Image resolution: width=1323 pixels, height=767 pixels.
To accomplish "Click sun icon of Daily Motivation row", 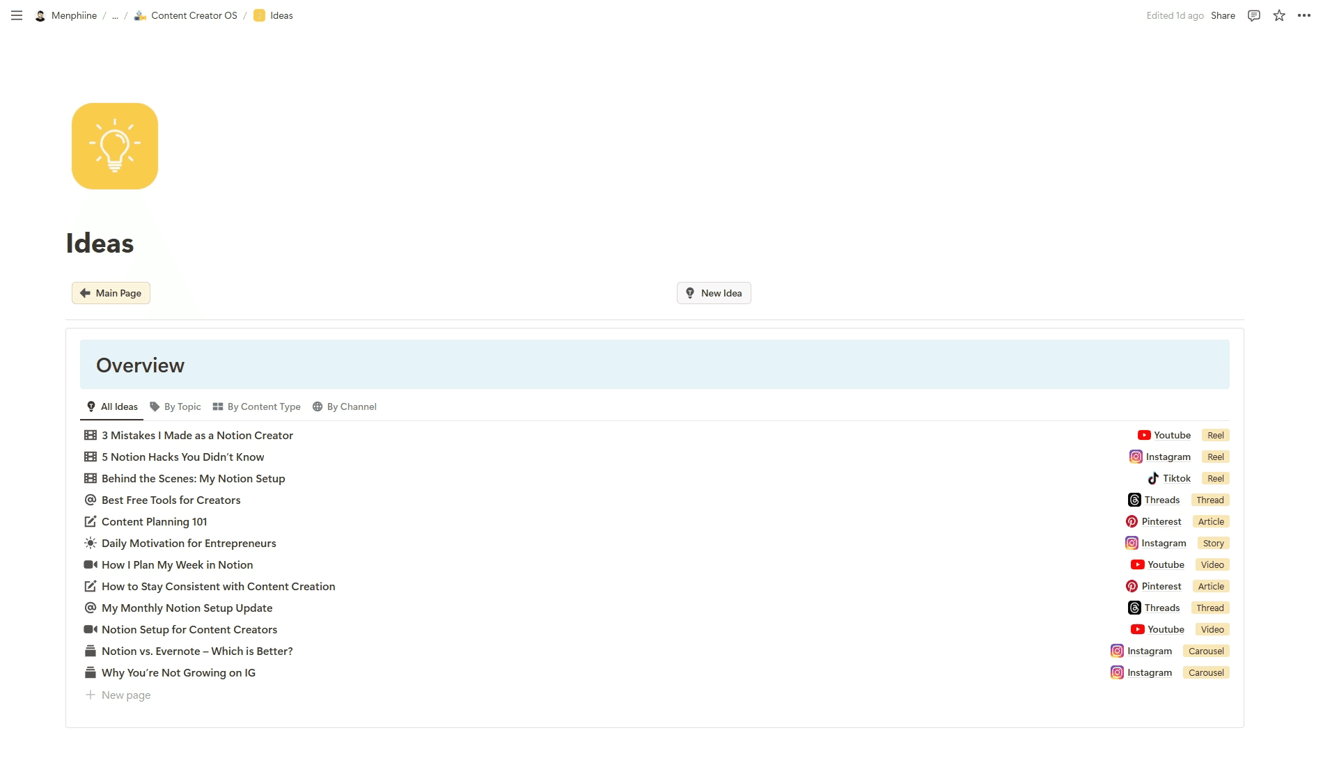I will (x=91, y=543).
